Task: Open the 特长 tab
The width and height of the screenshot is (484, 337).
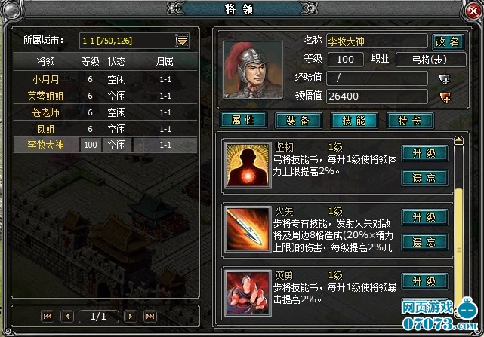Action: click(x=410, y=120)
